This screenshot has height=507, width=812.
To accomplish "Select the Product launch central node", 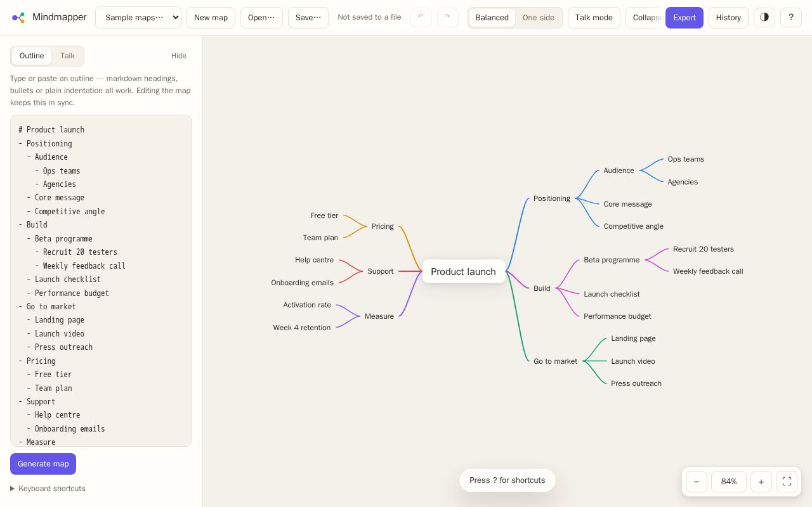I will pos(464,271).
